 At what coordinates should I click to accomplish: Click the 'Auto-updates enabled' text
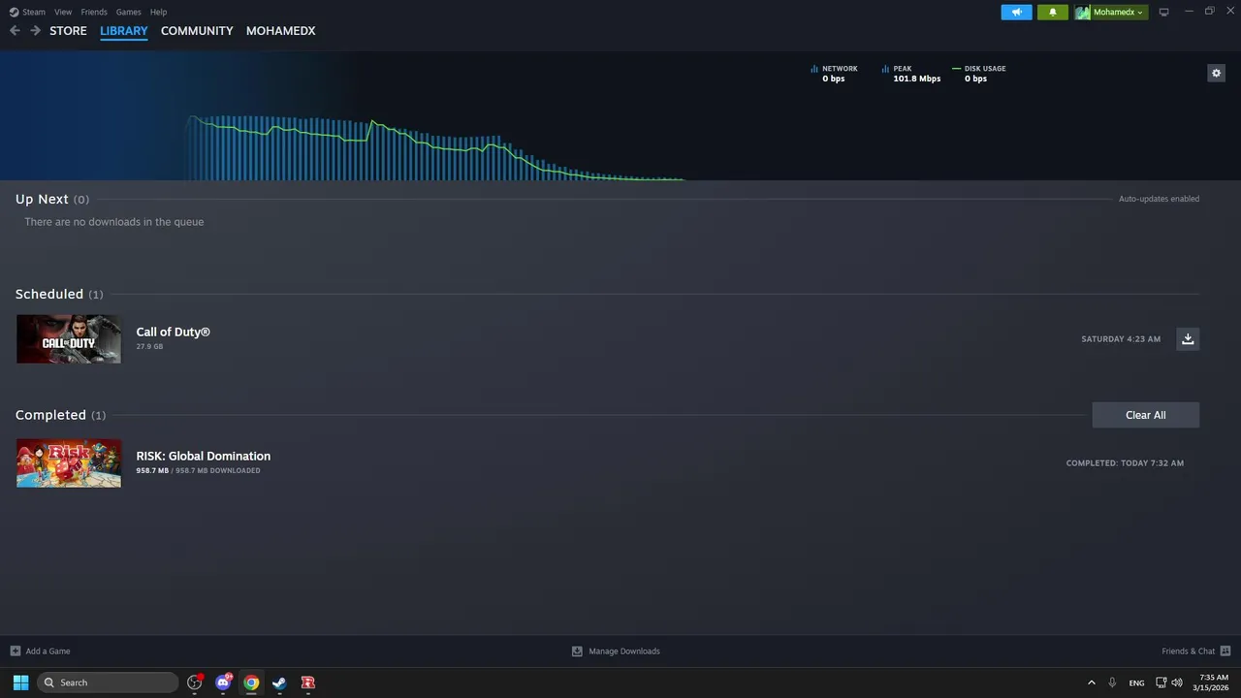tap(1159, 199)
